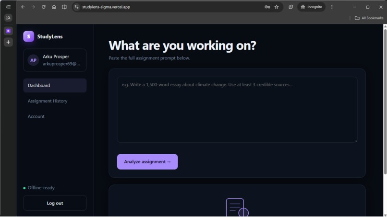Open the browser three-dot menu
Image resolution: width=387 pixels, height=217 pixels.
pyautogui.click(x=332, y=7)
